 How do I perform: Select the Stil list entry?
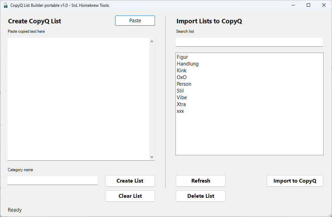[x=250, y=91]
